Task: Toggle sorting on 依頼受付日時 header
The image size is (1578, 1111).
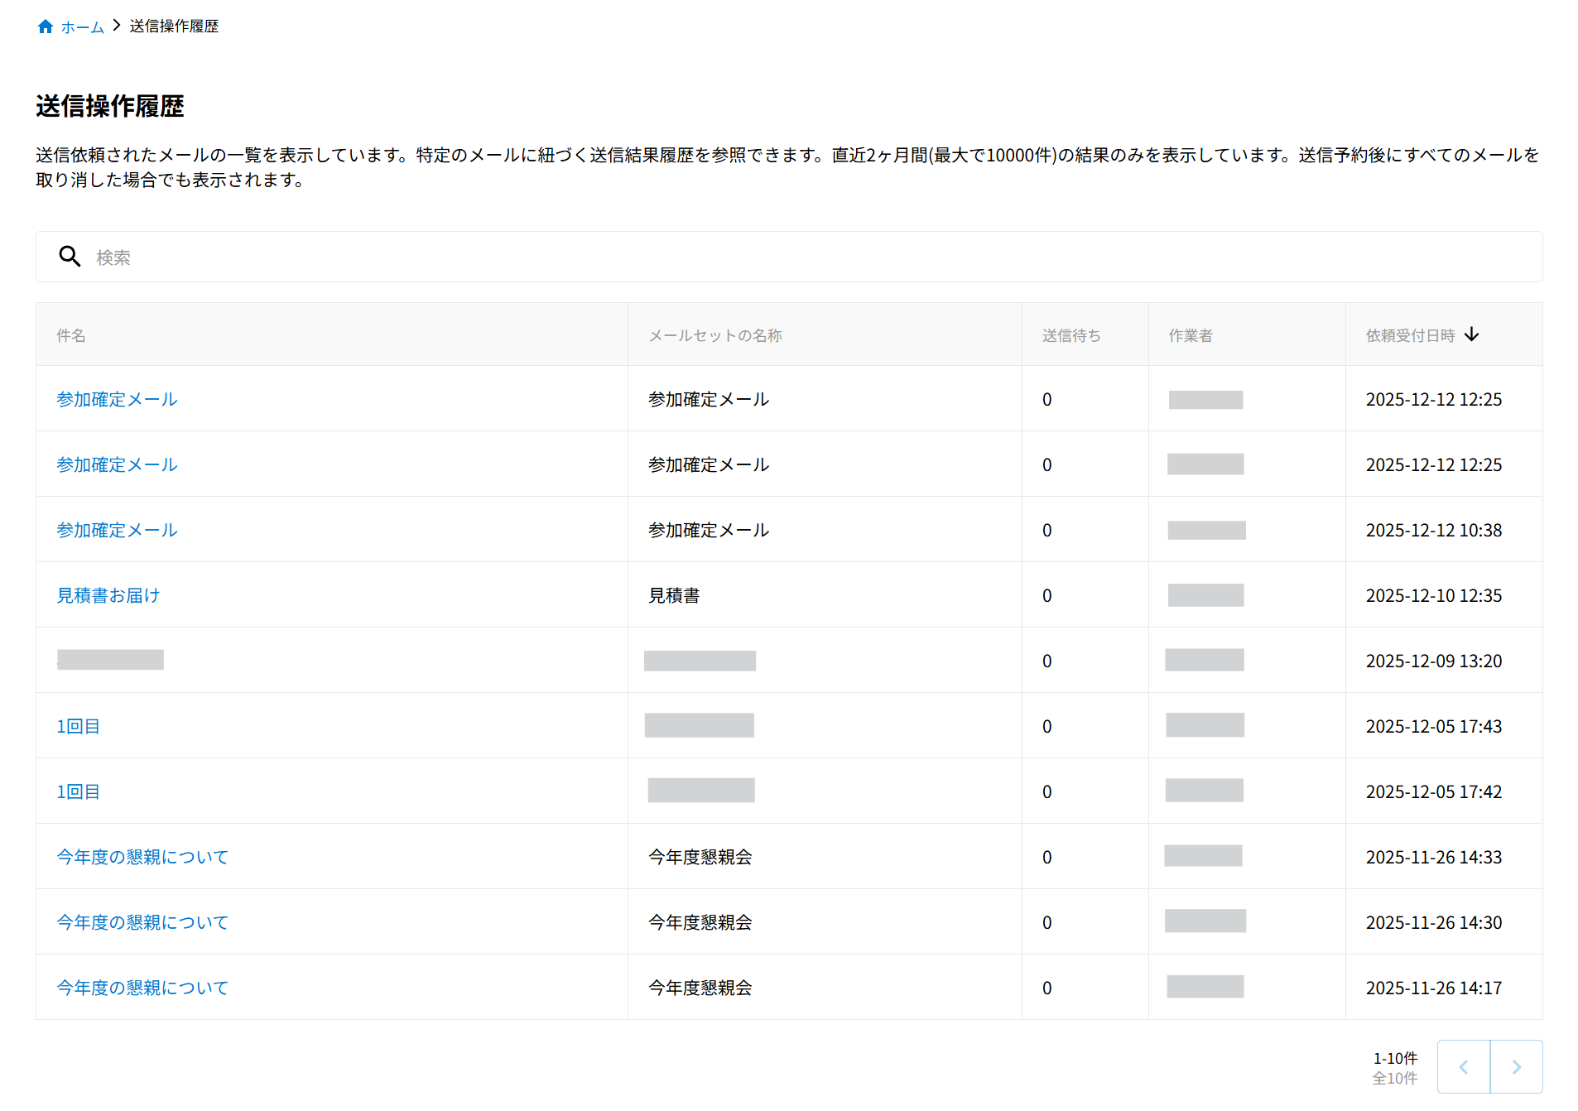Action: 1410,335
